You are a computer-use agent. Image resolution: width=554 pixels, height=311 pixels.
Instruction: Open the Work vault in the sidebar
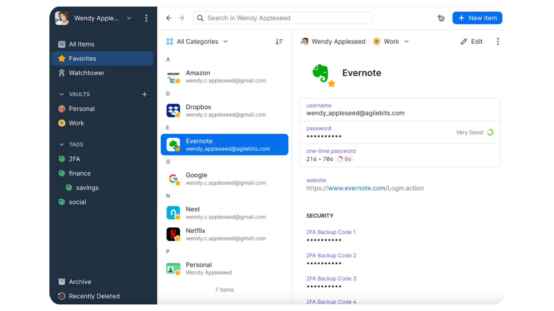tap(102, 123)
